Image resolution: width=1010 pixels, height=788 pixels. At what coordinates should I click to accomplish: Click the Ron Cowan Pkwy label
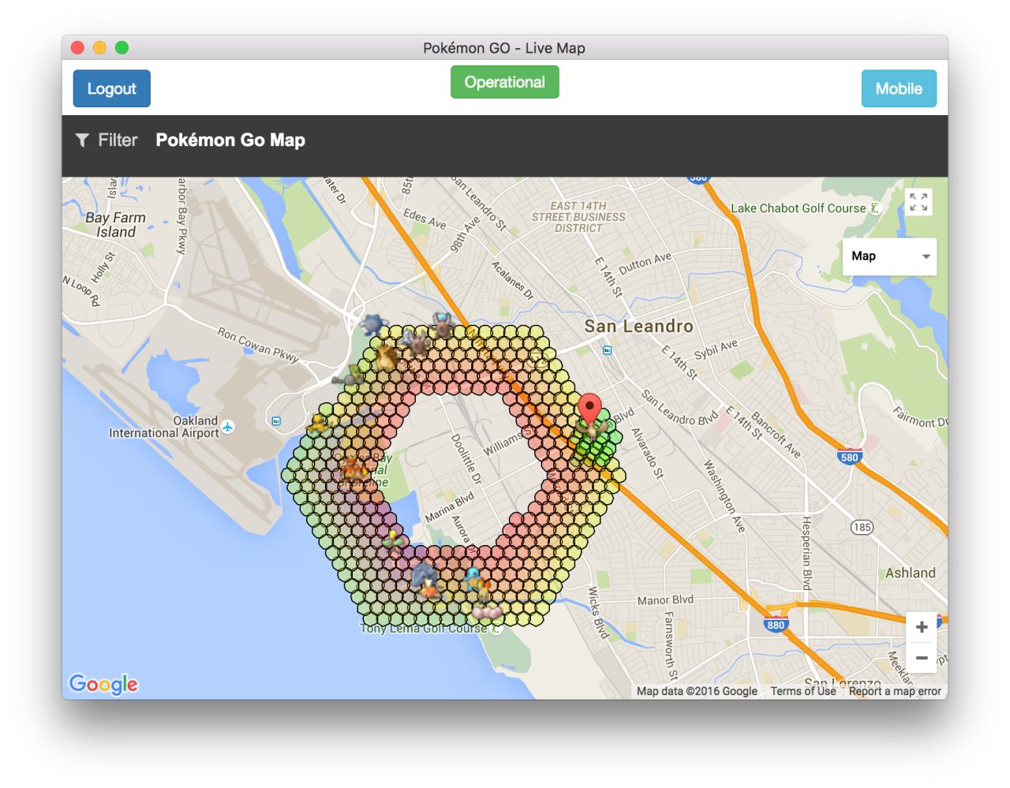click(x=258, y=345)
